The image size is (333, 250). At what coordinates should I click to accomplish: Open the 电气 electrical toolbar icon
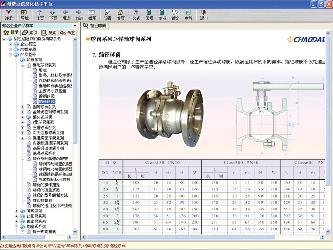coord(188,14)
